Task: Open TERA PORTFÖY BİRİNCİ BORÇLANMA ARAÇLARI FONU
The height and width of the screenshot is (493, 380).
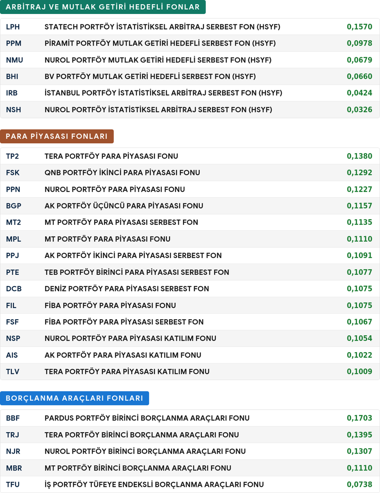Action: click(141, 435)
